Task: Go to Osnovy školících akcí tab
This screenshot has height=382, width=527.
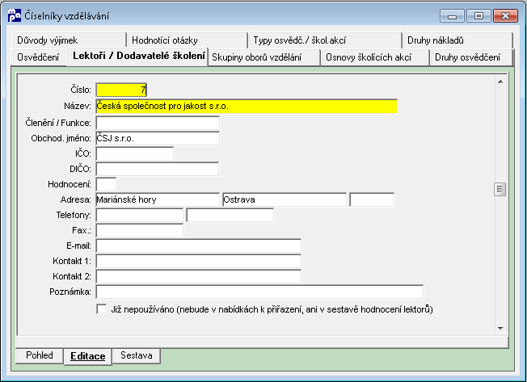Action: point(375,57)
